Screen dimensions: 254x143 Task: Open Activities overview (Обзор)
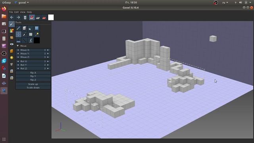pos(6,3)
